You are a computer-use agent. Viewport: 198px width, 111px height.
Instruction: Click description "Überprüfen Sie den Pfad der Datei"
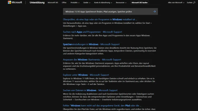tap(109, 109)
